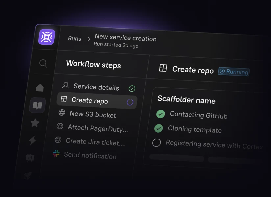Viewport: 271px width, 197px height.
Task: Click the green check beside Contacting GitHub
Action: pyautogui.click(x=160, y=114)
